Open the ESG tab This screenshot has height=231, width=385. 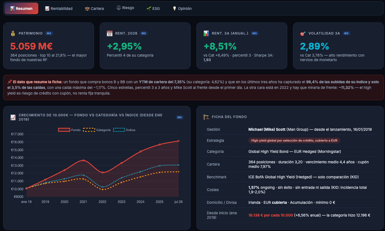[153, 8]
